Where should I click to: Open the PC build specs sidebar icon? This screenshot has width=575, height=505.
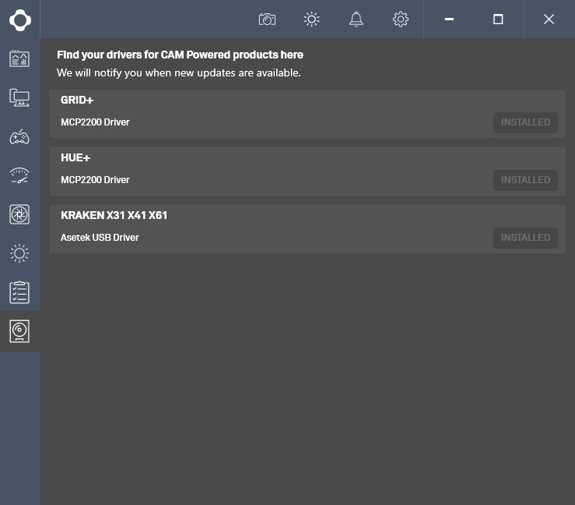[19, 97]
